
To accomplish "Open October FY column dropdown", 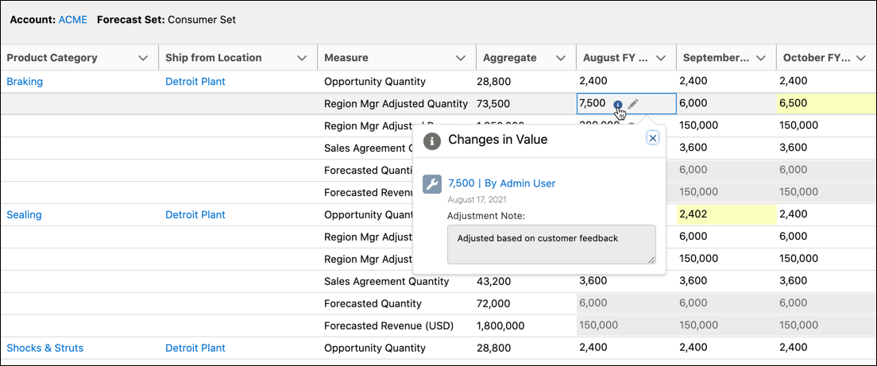I will [861, 58].
